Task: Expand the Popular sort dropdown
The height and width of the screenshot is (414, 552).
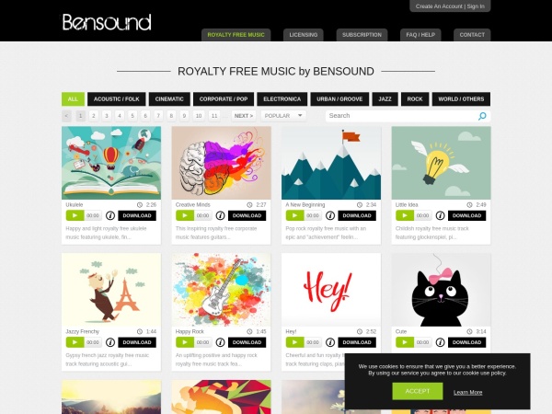Action: point(283,116)
